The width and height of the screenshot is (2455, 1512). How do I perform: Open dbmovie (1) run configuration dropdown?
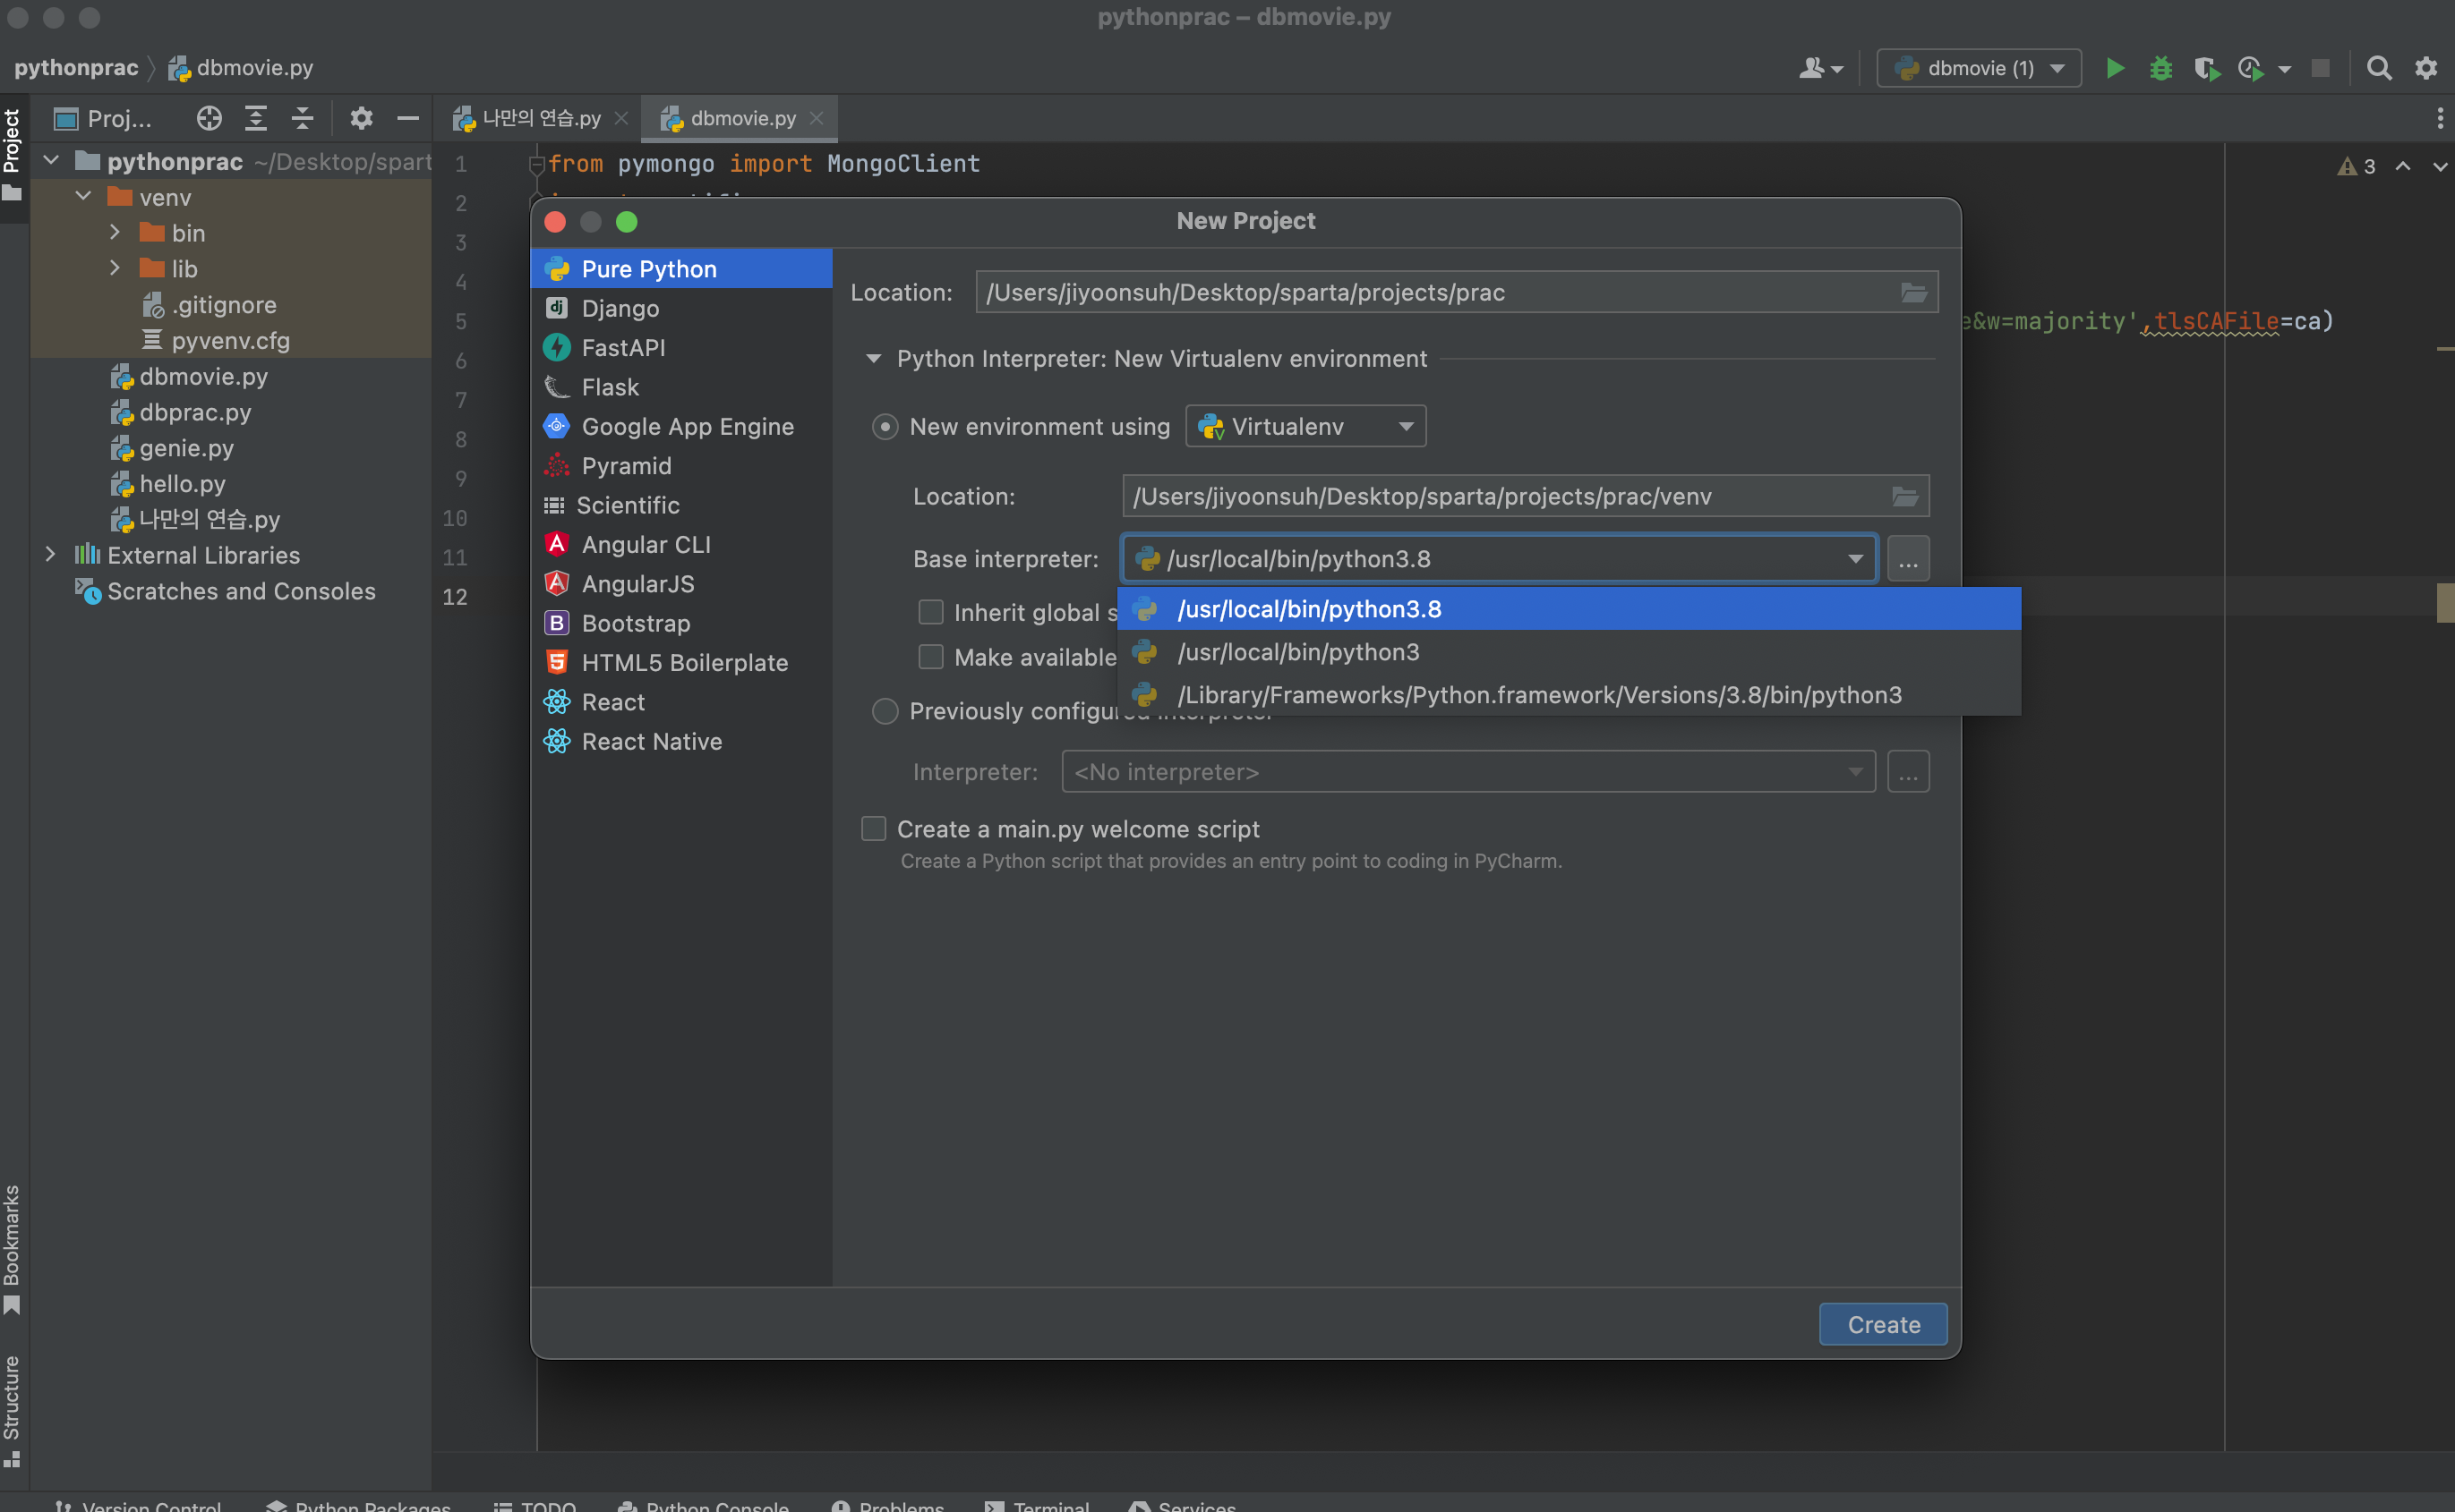1979,68
